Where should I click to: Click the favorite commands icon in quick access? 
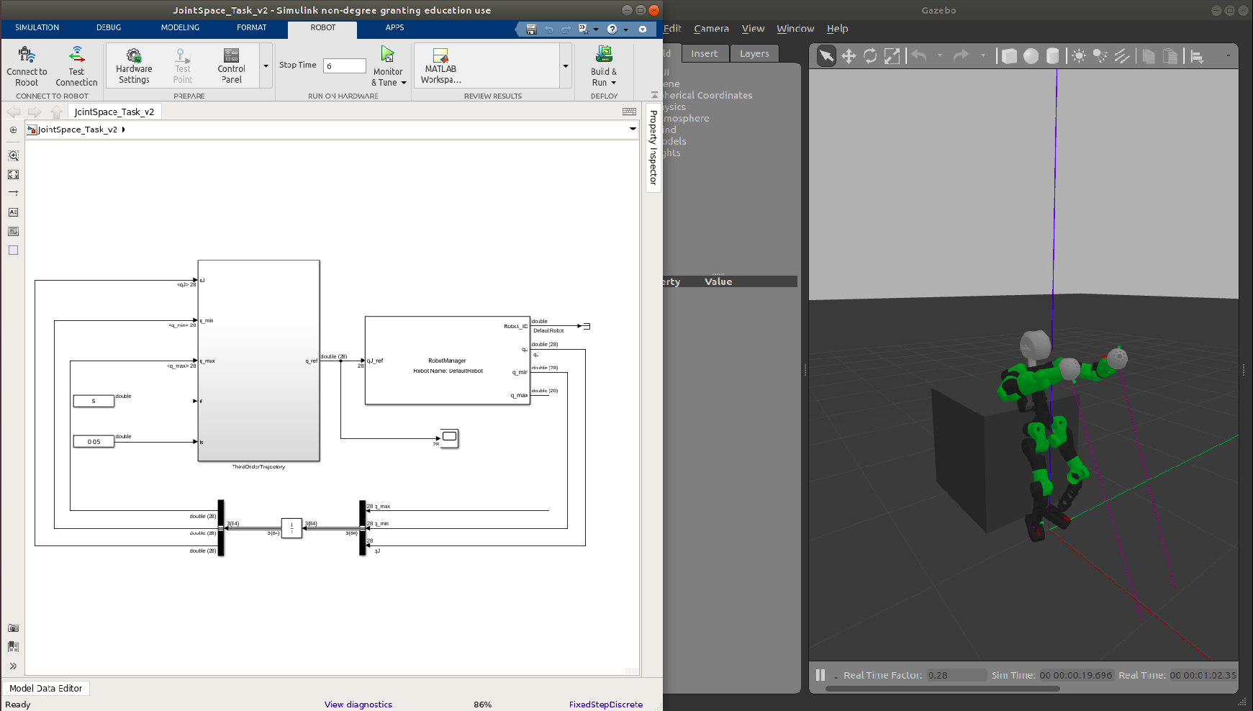point(583,30)
